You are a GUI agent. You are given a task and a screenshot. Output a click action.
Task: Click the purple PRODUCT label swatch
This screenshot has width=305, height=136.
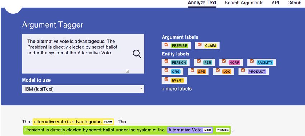(x=257, y=72)
